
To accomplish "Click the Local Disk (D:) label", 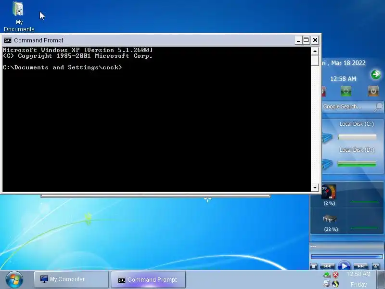I will pos(357,150).
